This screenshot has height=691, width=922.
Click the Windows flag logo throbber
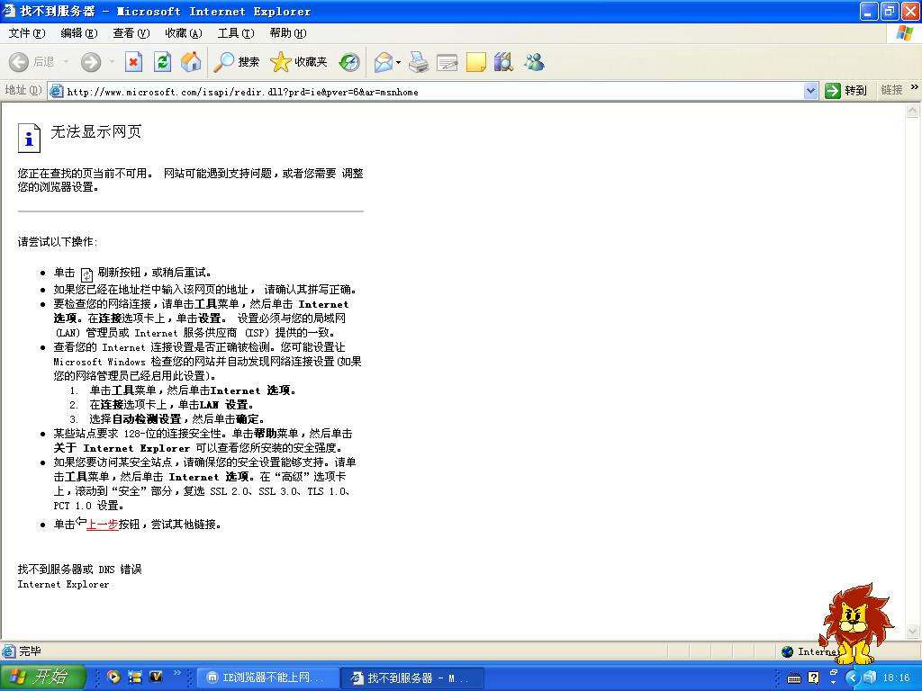coord(904,33)
